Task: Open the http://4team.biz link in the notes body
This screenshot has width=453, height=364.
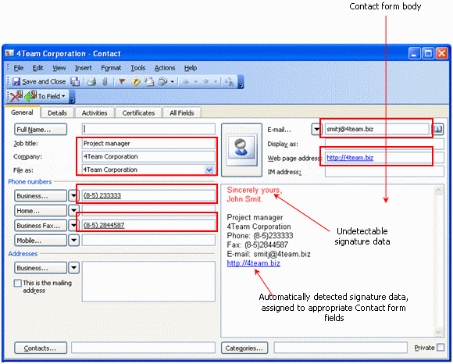Action: [x=253, y=263]
